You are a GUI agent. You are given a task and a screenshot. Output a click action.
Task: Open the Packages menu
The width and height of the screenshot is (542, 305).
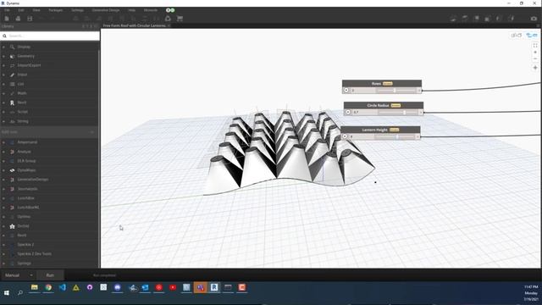pos(55,10)
